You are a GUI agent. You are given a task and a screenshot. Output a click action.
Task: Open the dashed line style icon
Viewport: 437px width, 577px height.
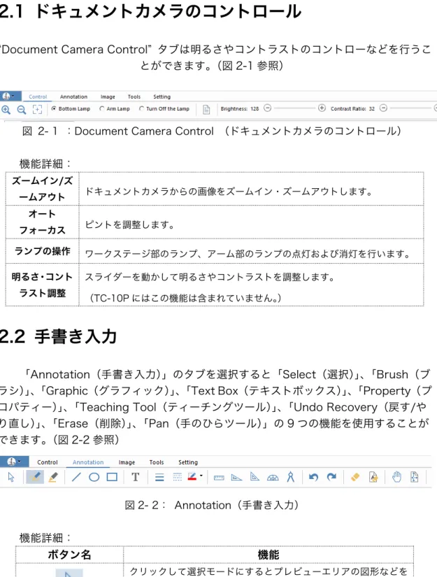pos(178,478)
